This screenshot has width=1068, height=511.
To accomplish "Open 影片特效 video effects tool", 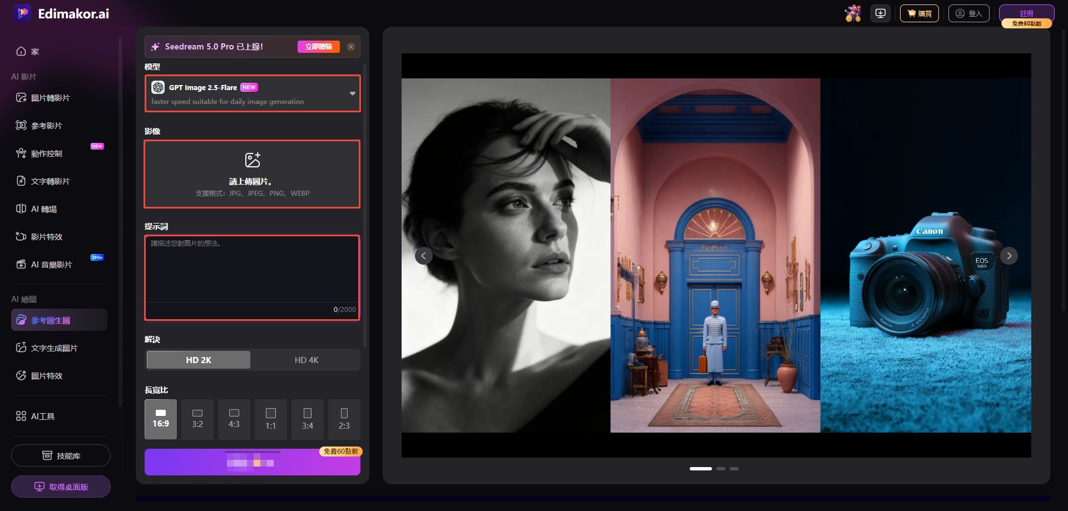I will pos(39,237).
